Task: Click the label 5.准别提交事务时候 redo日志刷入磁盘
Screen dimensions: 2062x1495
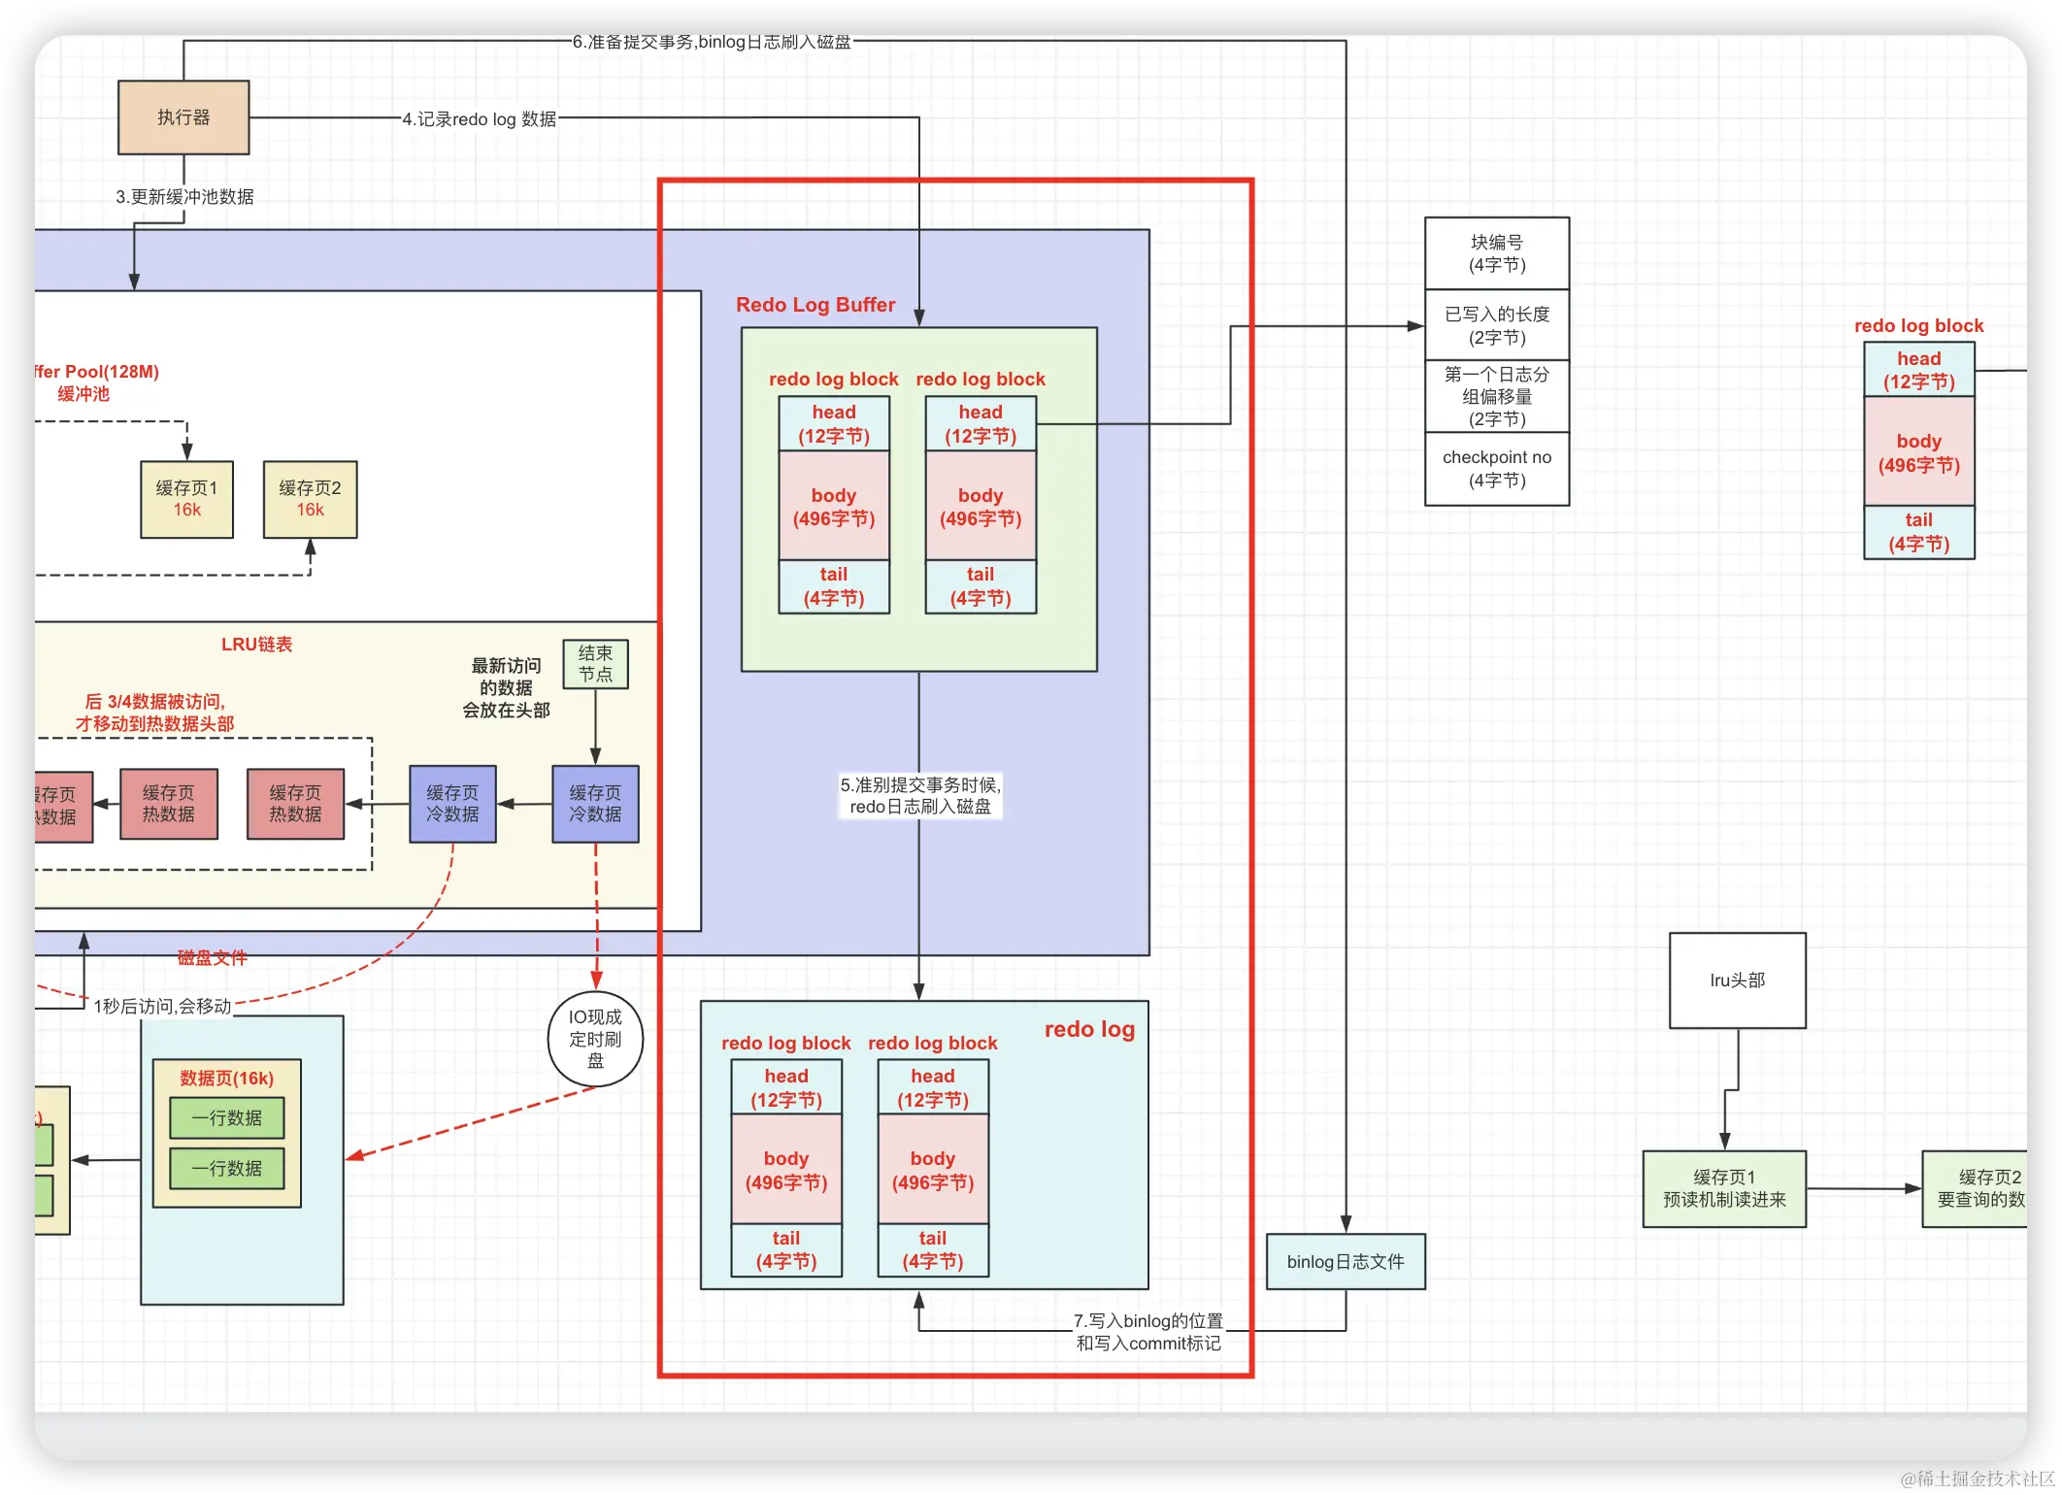Action: 919,796
